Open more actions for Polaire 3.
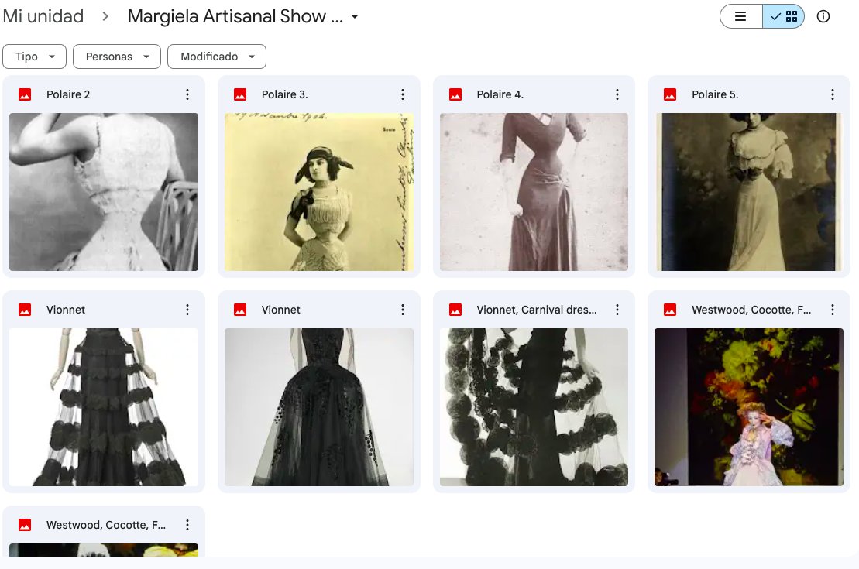 click(403, 94)
